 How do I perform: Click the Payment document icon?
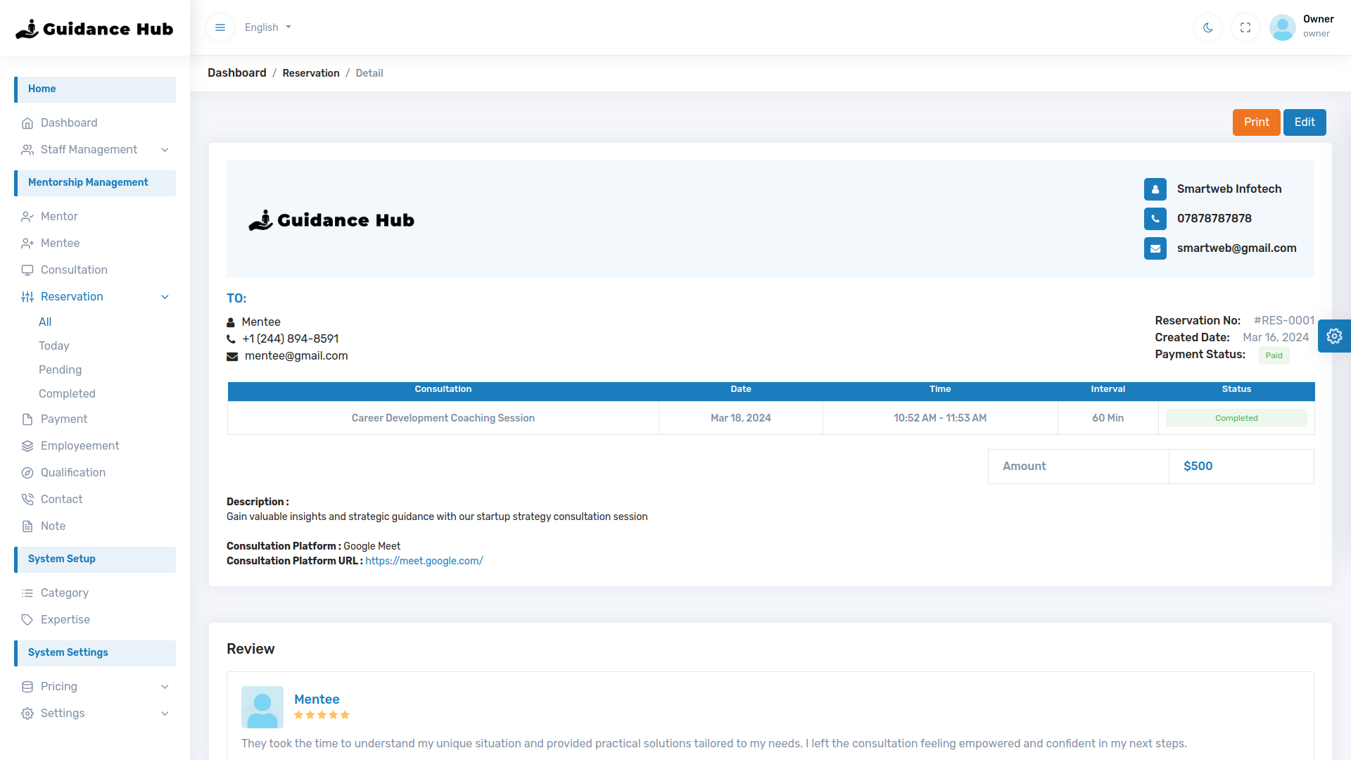pyautogui.click(x=27, y=419)
